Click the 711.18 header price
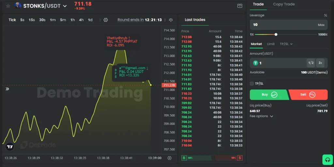Viewport: 334px width, 167px height. (83, 4)
